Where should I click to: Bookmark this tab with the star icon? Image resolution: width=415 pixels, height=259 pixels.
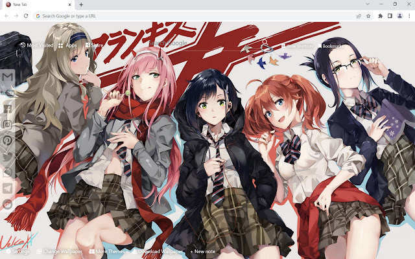click(368, 16)
